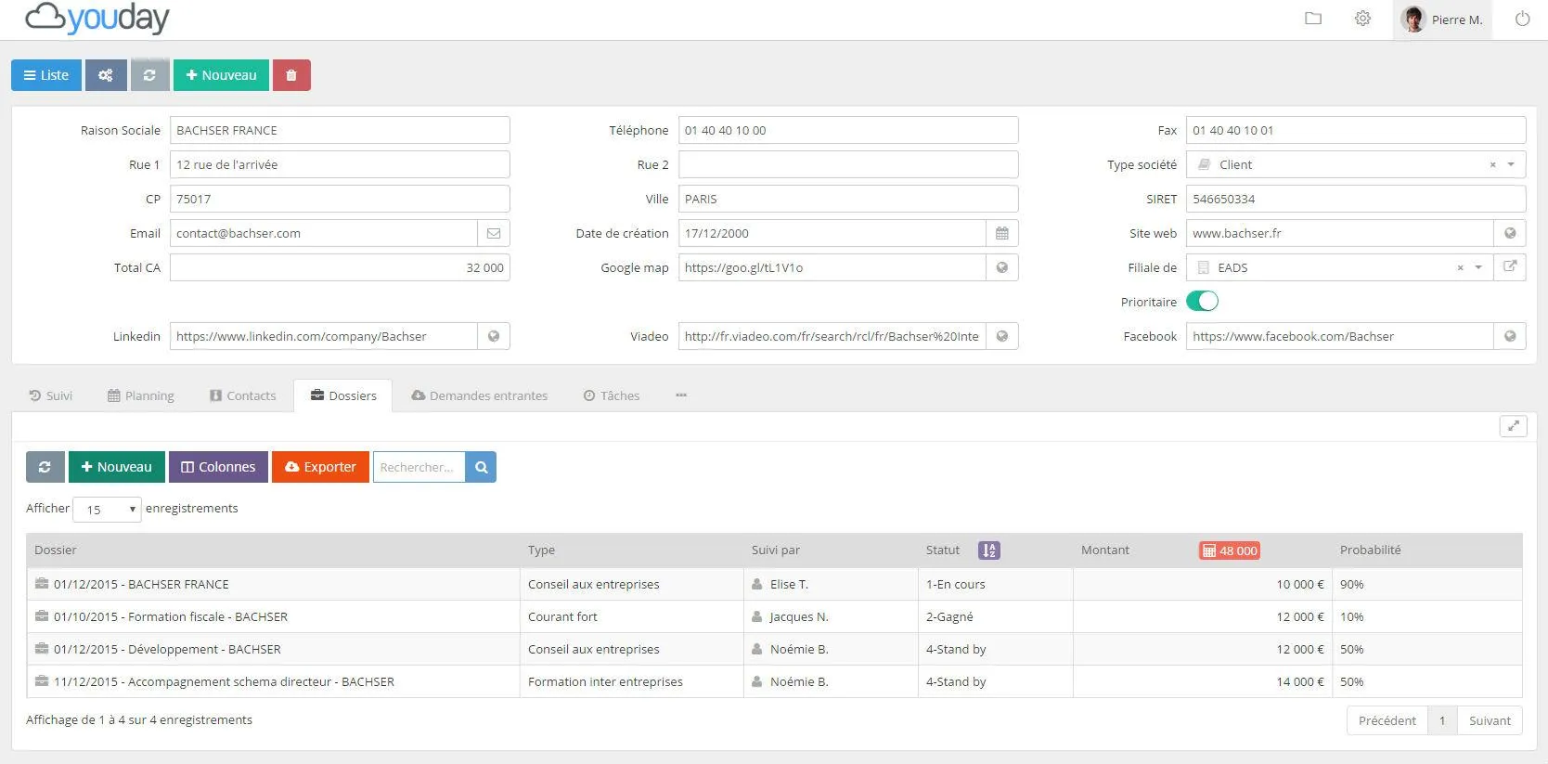
Task: Click the red trash delete button
Action: [291, 75]
